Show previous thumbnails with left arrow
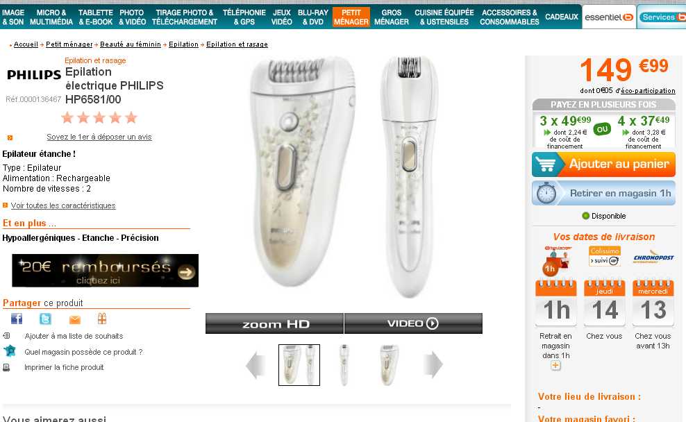Viewport: 686px width, 422px height. click(x=255, y=364)
